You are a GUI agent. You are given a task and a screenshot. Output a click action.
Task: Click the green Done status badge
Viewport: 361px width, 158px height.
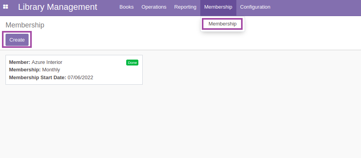click(132, 63)
